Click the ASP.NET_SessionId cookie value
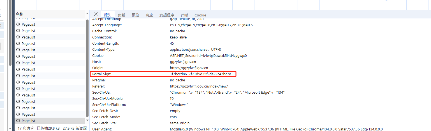The height and width of the screenshot is (131, 431). (x=208, y=55)
